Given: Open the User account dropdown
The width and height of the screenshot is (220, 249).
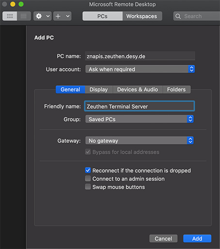Looking at the screenshot, I should (x=140, y=69).
